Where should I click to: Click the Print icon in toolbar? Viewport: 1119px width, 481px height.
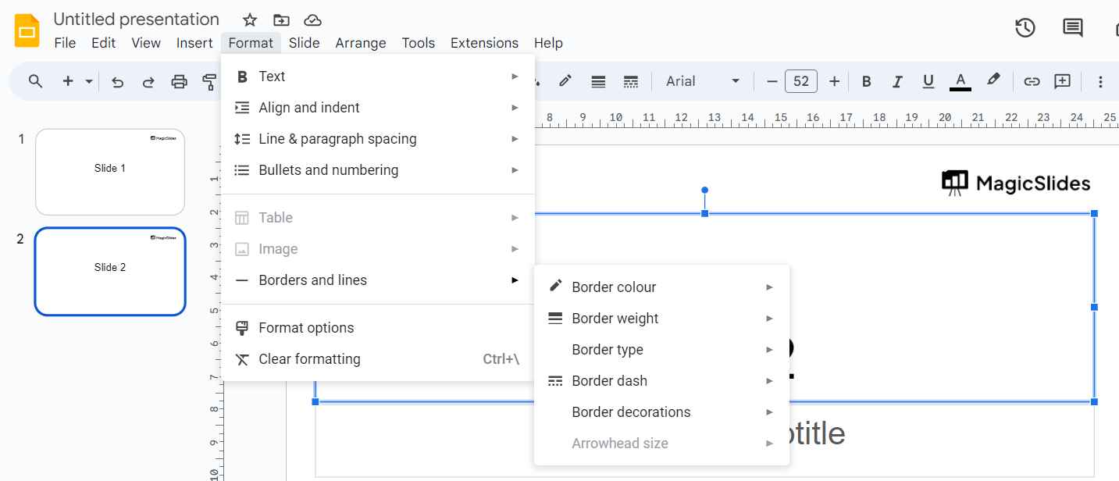[180, 81]
